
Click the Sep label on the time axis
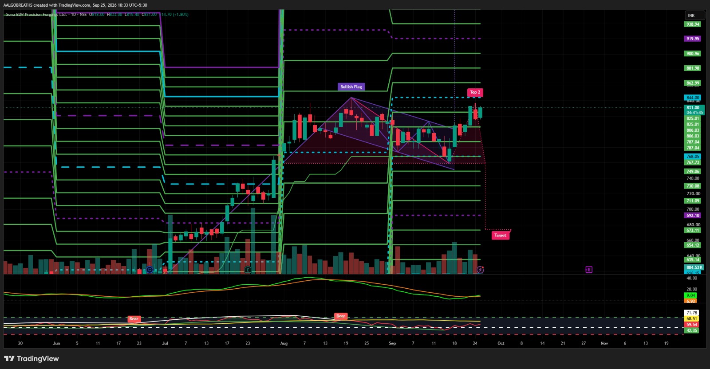click(392, 343)
